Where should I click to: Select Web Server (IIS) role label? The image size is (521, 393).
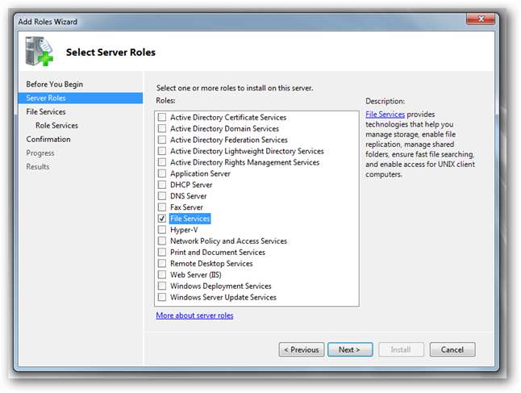coord(196,274)
